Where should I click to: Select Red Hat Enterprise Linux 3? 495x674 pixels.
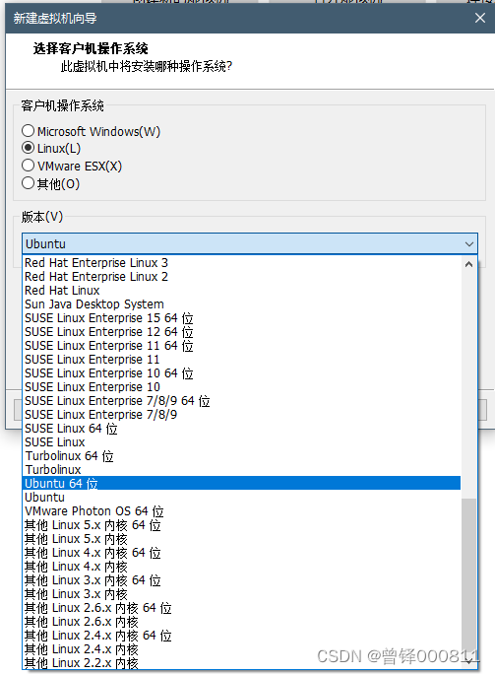241,263
